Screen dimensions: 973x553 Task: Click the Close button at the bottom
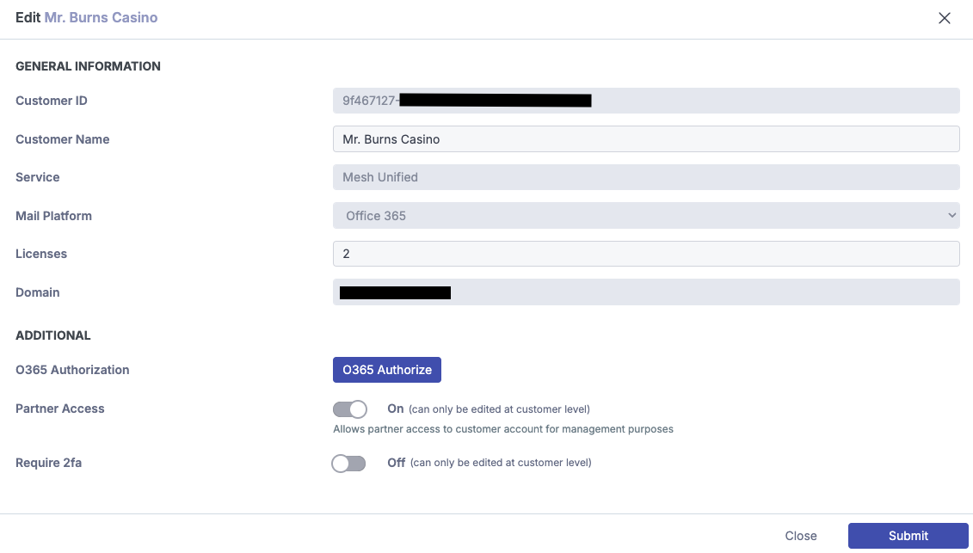coord(801,535)
